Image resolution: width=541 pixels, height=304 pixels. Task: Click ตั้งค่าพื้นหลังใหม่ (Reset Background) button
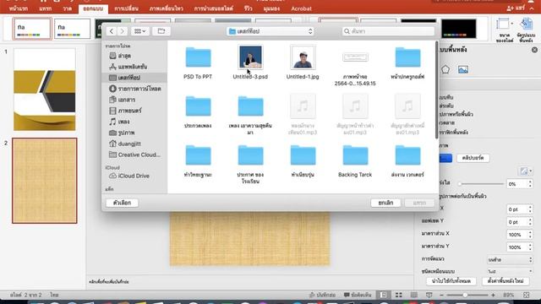(505, 281)
